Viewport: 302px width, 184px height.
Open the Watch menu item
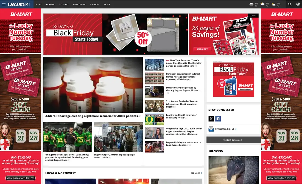[107, 4]
